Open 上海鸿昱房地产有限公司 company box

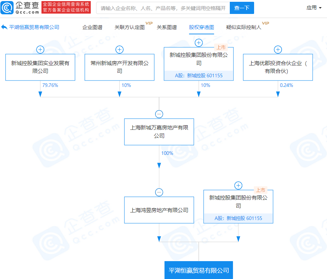(159, 210)
